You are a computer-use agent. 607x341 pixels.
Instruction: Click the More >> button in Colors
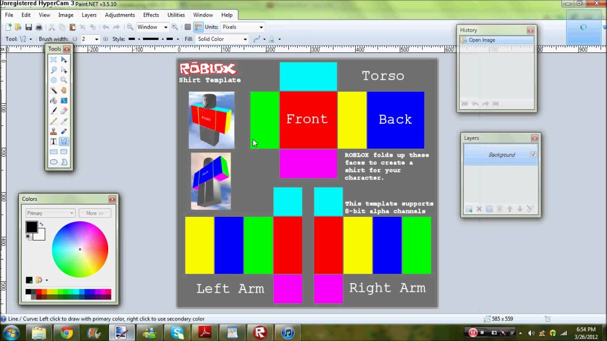(94, 213)
